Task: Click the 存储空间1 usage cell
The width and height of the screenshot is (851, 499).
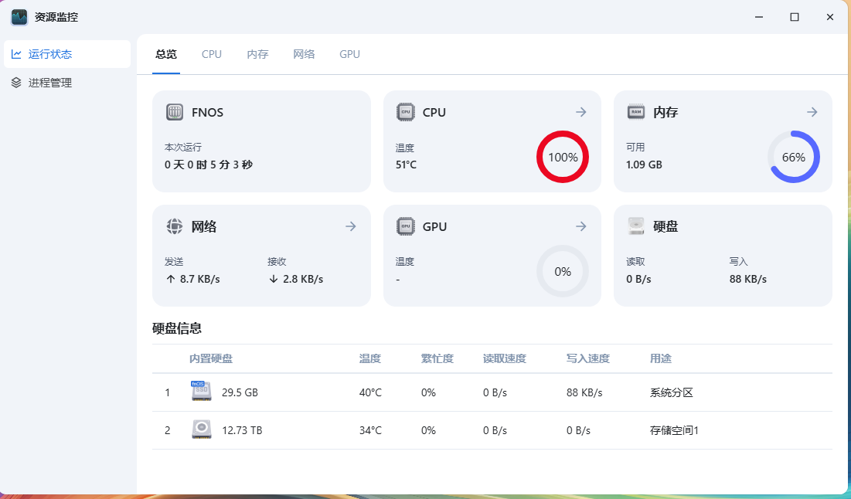Action: tap(674, 430)
